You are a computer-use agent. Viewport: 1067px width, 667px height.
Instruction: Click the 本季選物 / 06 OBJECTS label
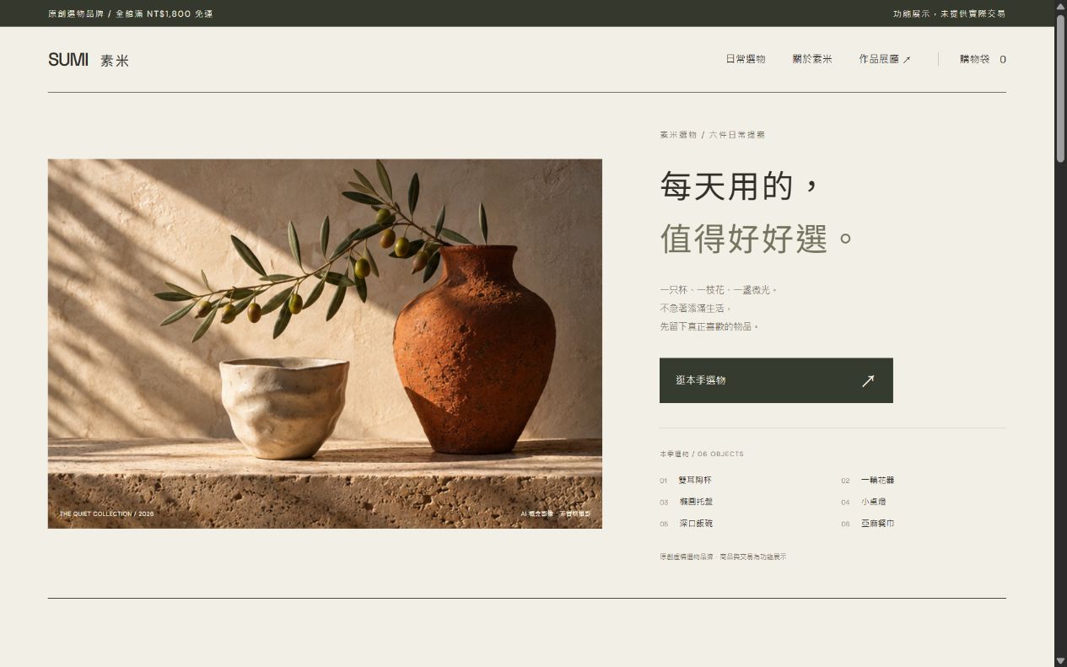pyautogui.click(x=702, y=454)
